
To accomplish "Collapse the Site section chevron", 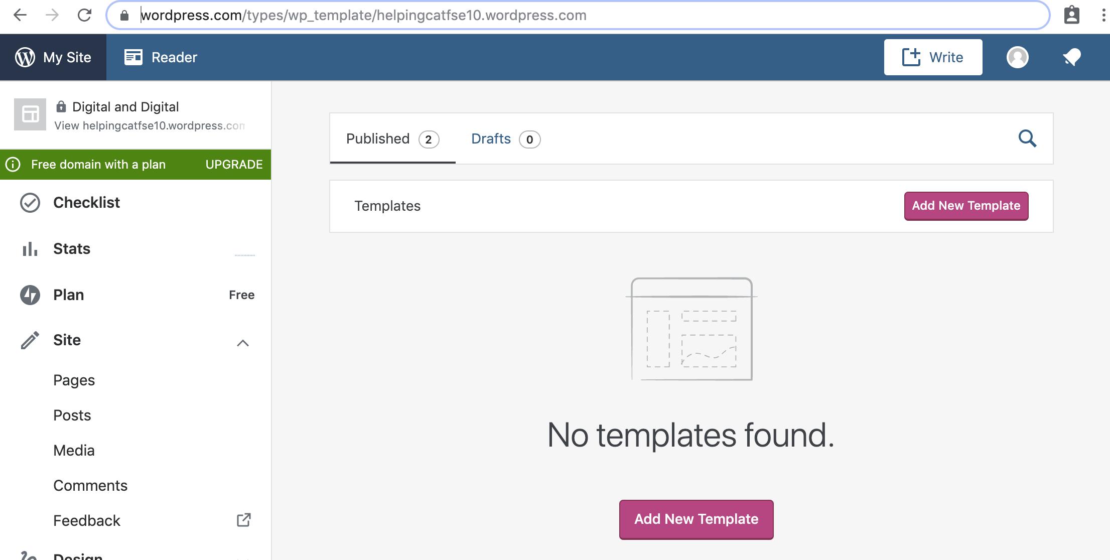I will pyautogui.click(x=243, y=343).
